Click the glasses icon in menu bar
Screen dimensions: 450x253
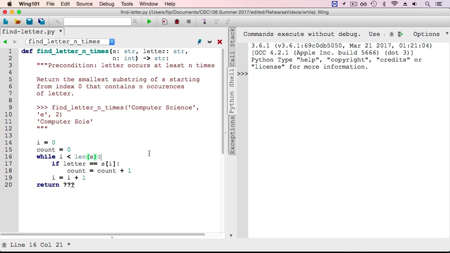(364, 4)
